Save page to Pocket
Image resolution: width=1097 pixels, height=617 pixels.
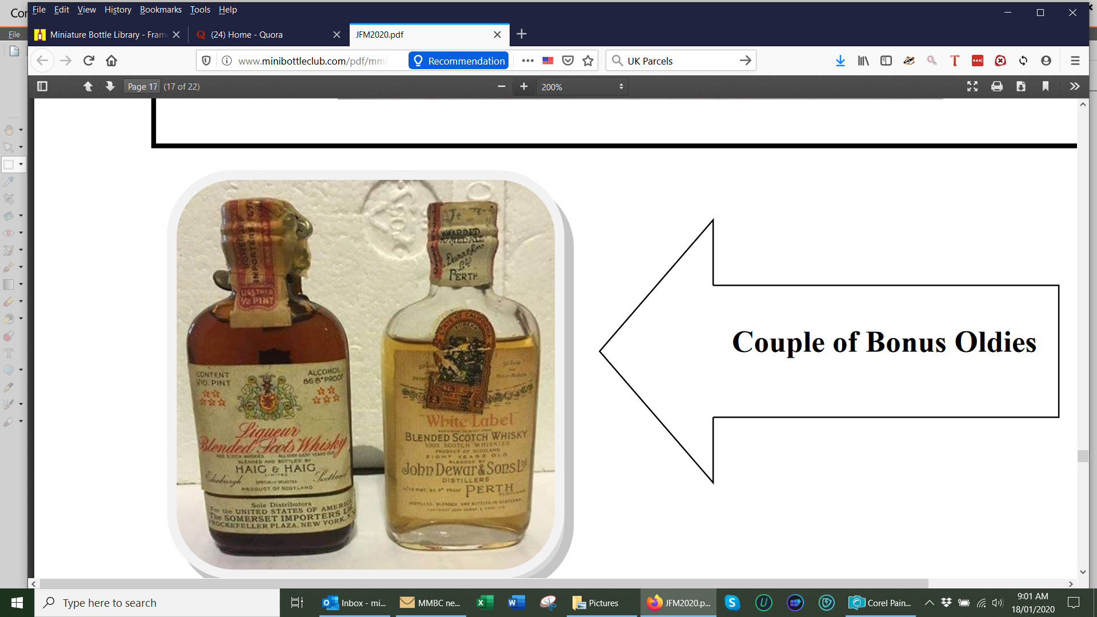[568, 61]
